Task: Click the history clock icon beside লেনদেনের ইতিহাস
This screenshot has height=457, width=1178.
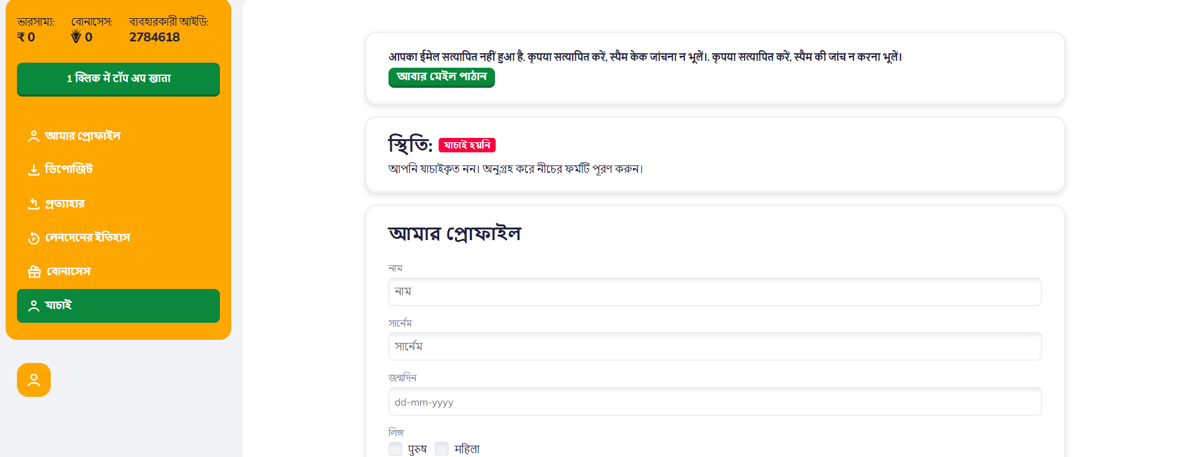Action: click(x=34, y=238)
